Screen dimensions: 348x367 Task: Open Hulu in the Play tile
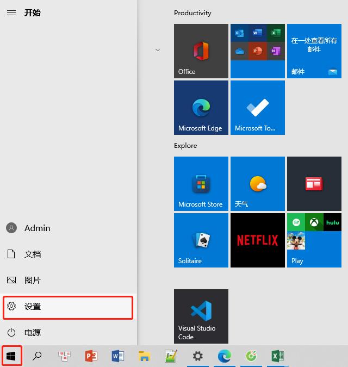point(333,222)
